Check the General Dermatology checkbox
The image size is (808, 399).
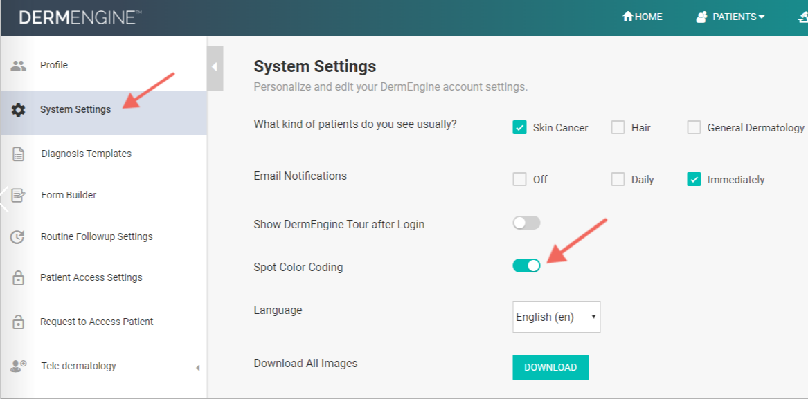pyautogui.click(x=694, y=127)
